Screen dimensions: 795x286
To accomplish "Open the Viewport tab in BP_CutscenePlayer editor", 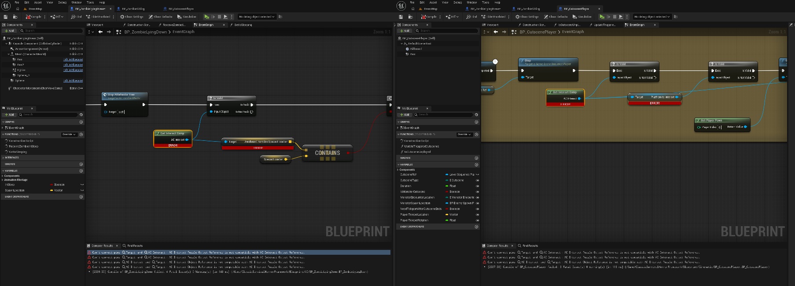I will 493,25.
